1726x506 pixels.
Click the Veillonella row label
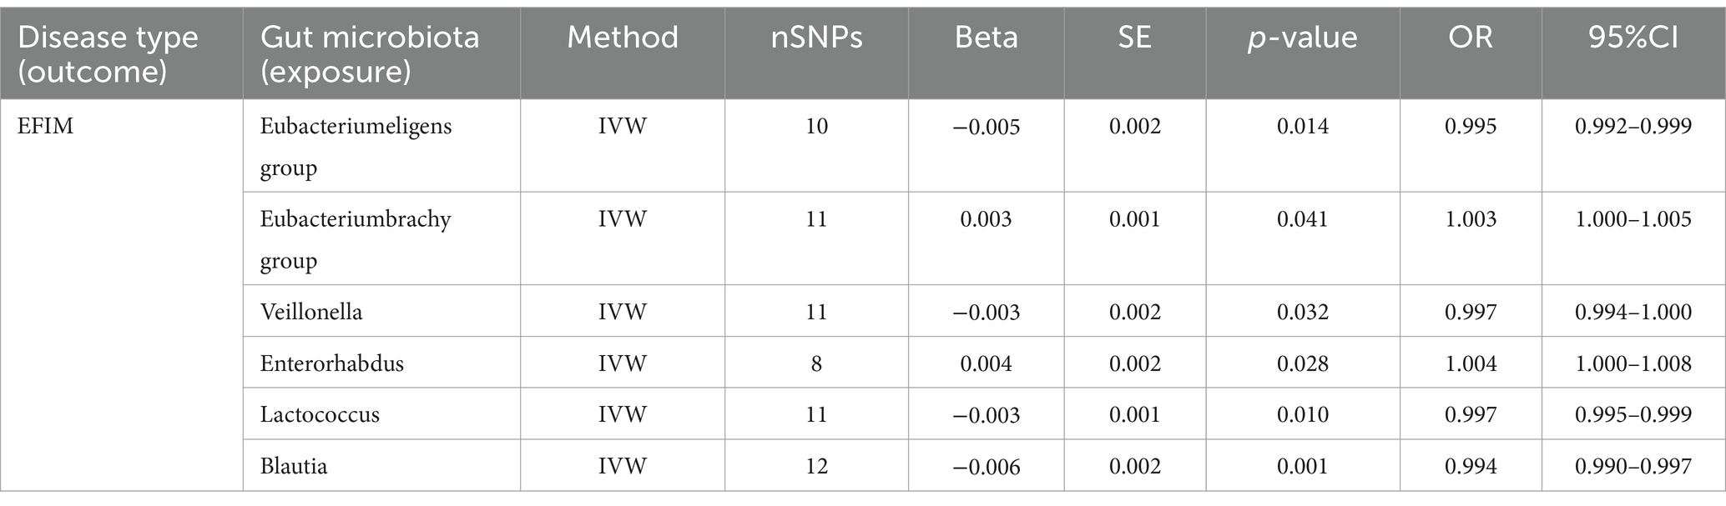311,312
